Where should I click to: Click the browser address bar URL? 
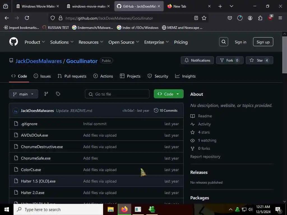pos(109,18)
